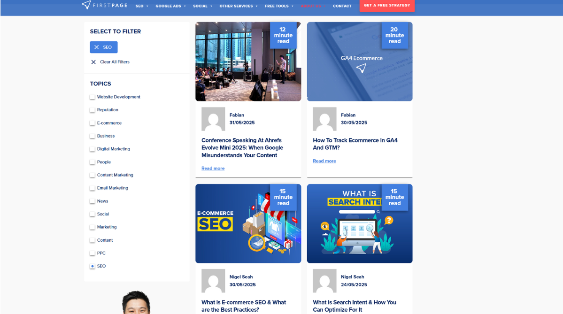563x314 pixels.
Task: Expand the Social navigation dropdown
Action: click(202, 6)
